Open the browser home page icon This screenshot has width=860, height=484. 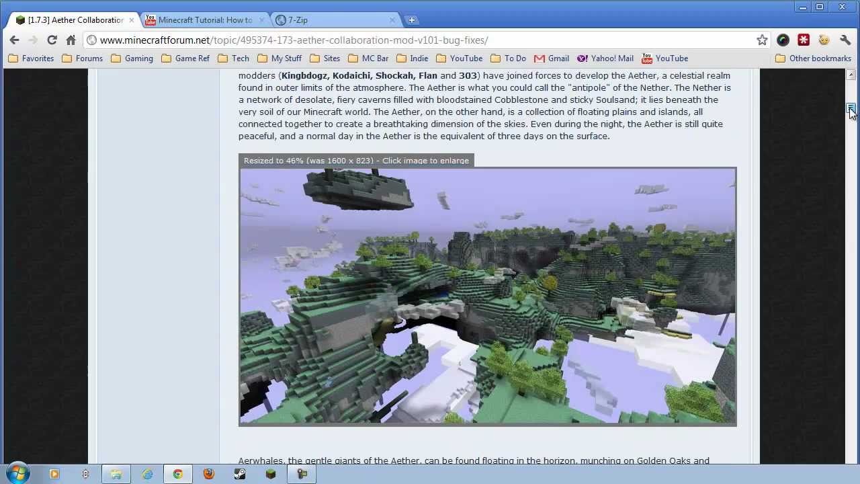(71, 40)
